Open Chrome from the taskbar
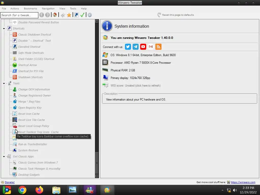 point(22,190)
